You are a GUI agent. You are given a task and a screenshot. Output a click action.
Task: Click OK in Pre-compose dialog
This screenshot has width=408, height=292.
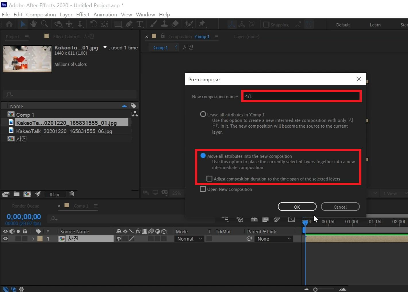[297, 207]
